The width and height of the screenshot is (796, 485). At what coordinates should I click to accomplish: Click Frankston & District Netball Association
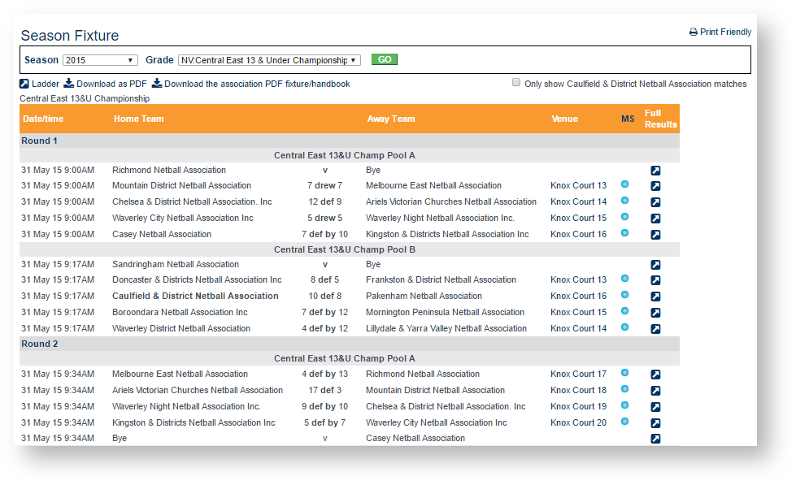click(441, 279)
